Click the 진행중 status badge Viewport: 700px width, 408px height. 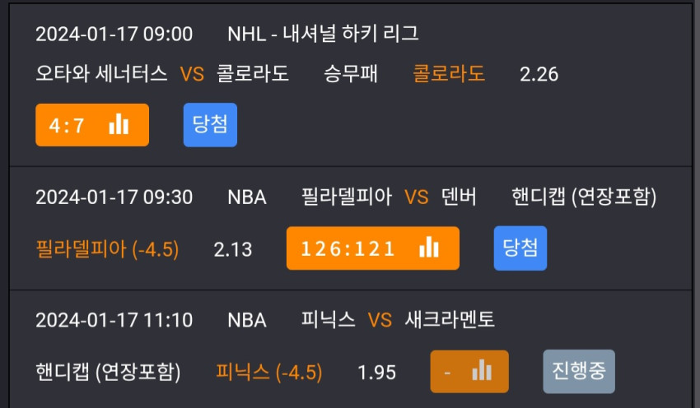point(579,371)
